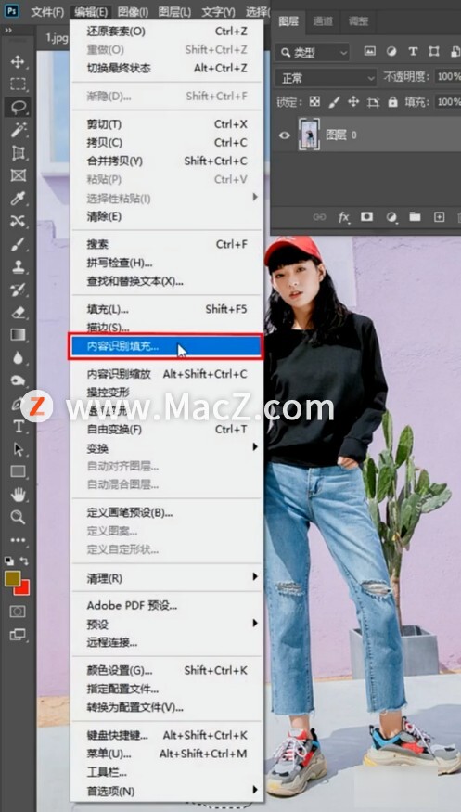The width and height of the screenshot is (461, 812).
Task: Add layer style fx icon
Action: pyautogui.click(x=343, y=217)
